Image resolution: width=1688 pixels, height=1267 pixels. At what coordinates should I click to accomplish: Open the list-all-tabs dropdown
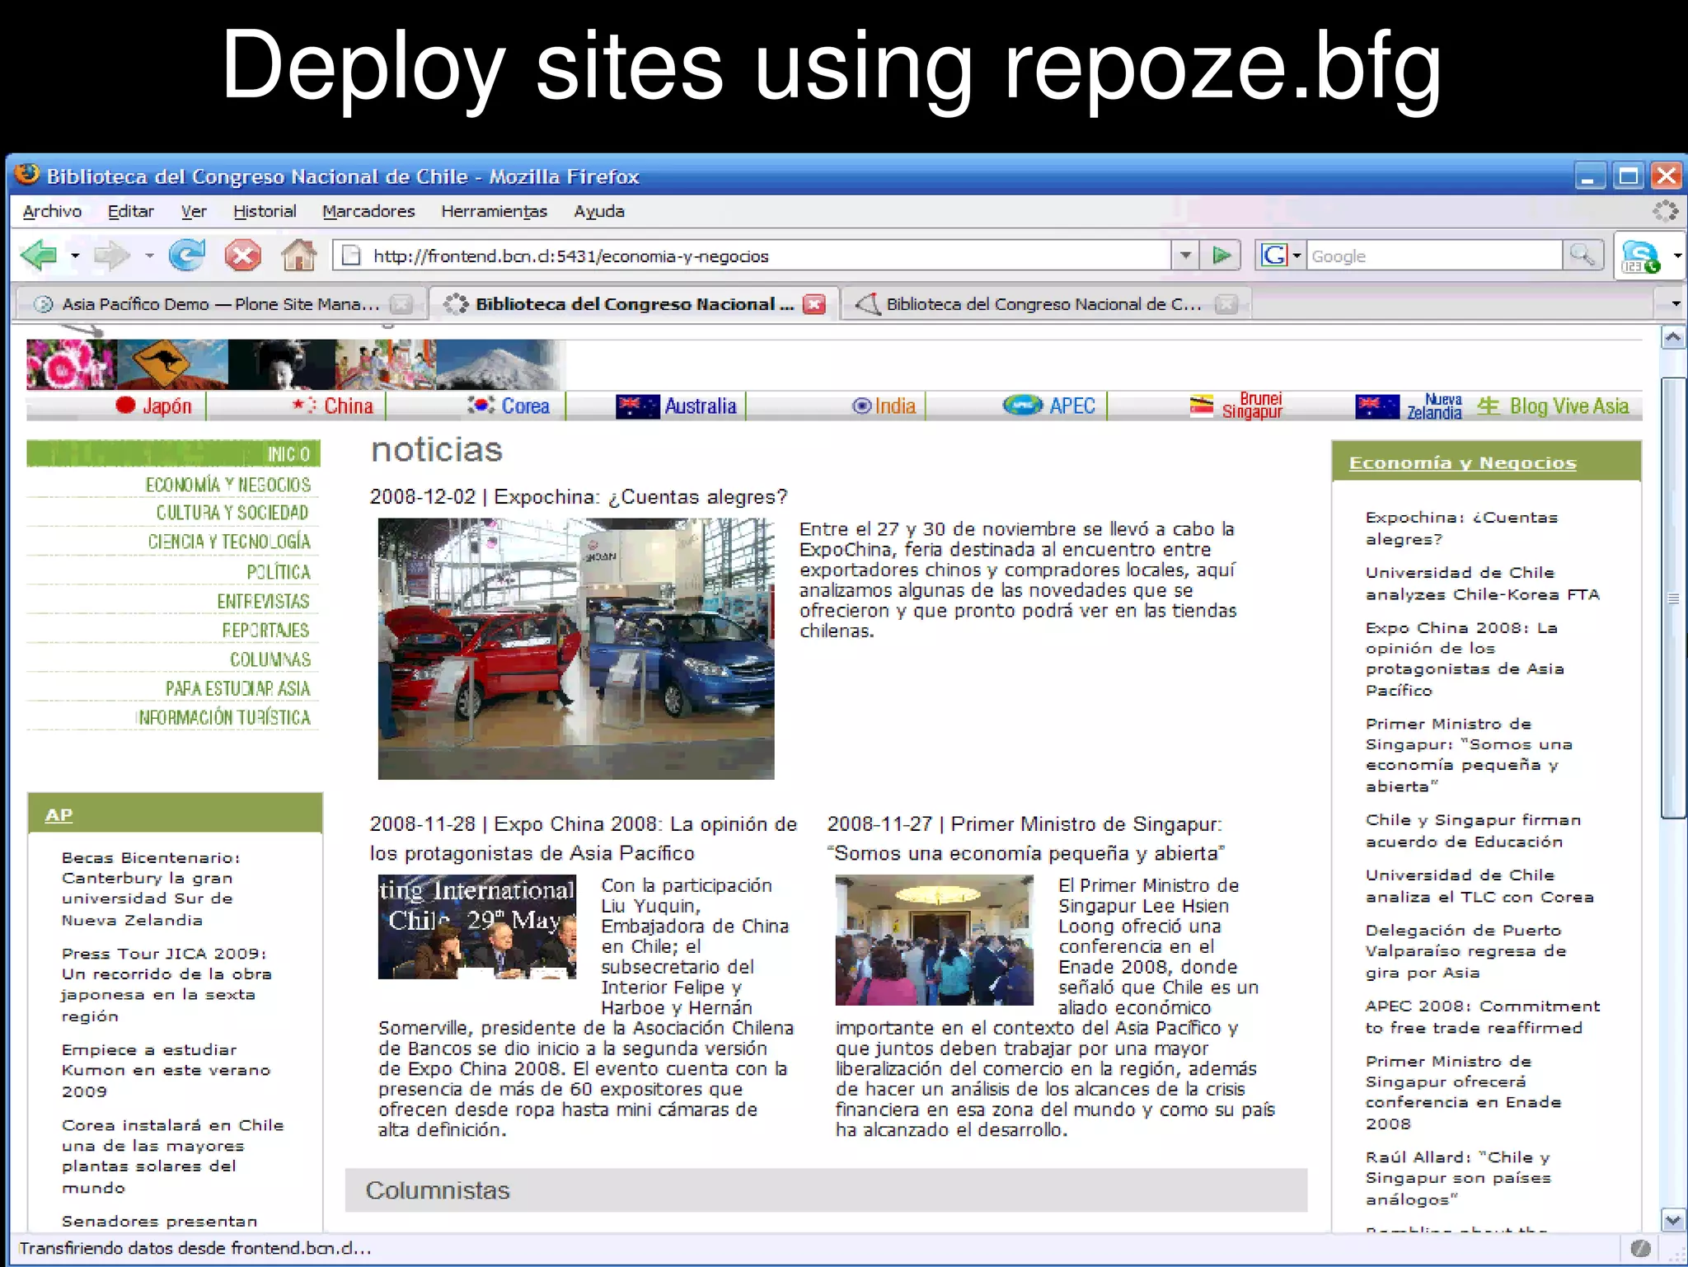pyautogui.click(x=1675, y=304)
